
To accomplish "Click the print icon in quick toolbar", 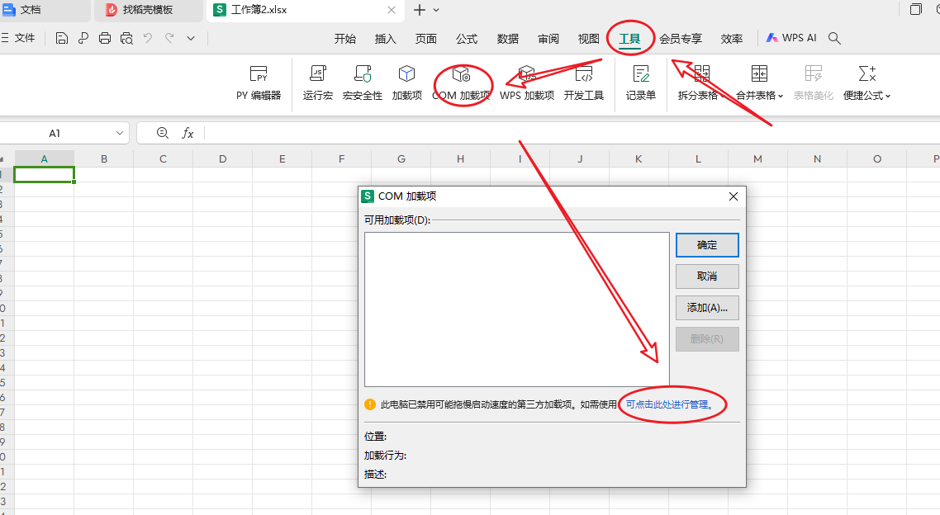I will pos(105,38).
